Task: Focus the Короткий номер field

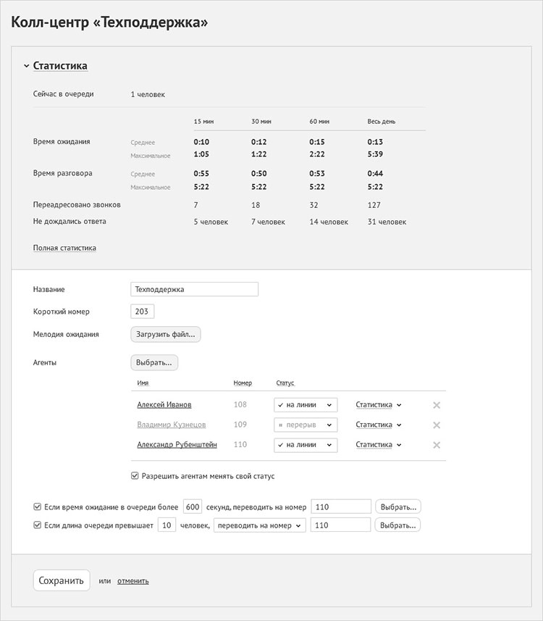Action: point(143,312)
